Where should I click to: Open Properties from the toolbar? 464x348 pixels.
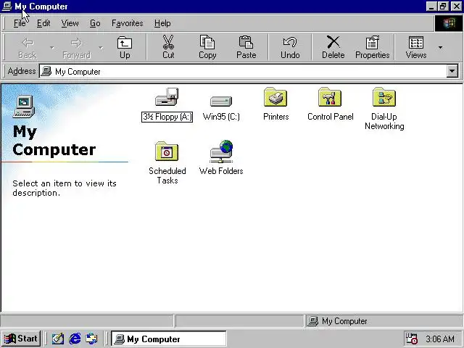click(372, 47)
